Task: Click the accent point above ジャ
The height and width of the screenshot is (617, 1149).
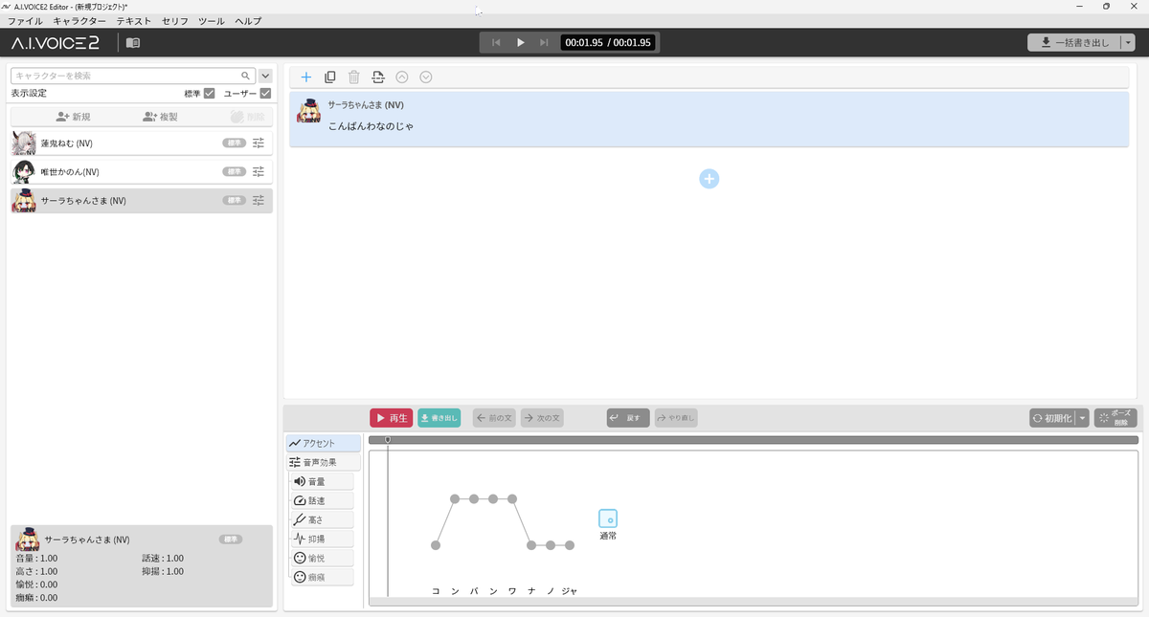Action: tap(570, 545)
